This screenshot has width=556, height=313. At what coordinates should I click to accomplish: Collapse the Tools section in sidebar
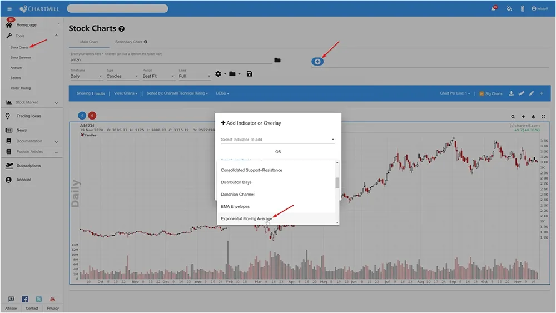[56, 36]
